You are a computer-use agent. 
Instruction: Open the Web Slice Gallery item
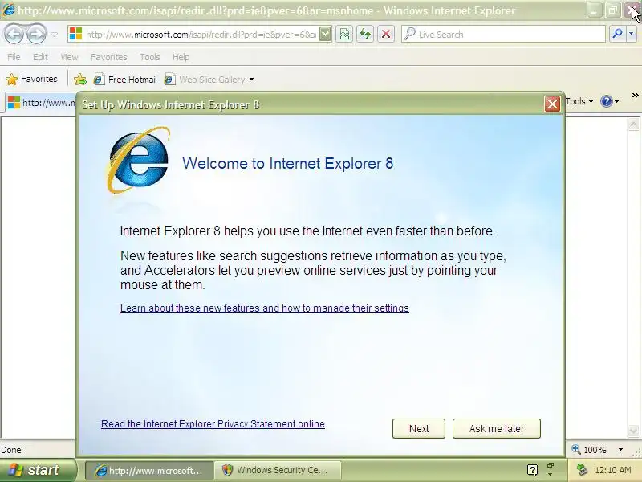click(x=205, y=79)
